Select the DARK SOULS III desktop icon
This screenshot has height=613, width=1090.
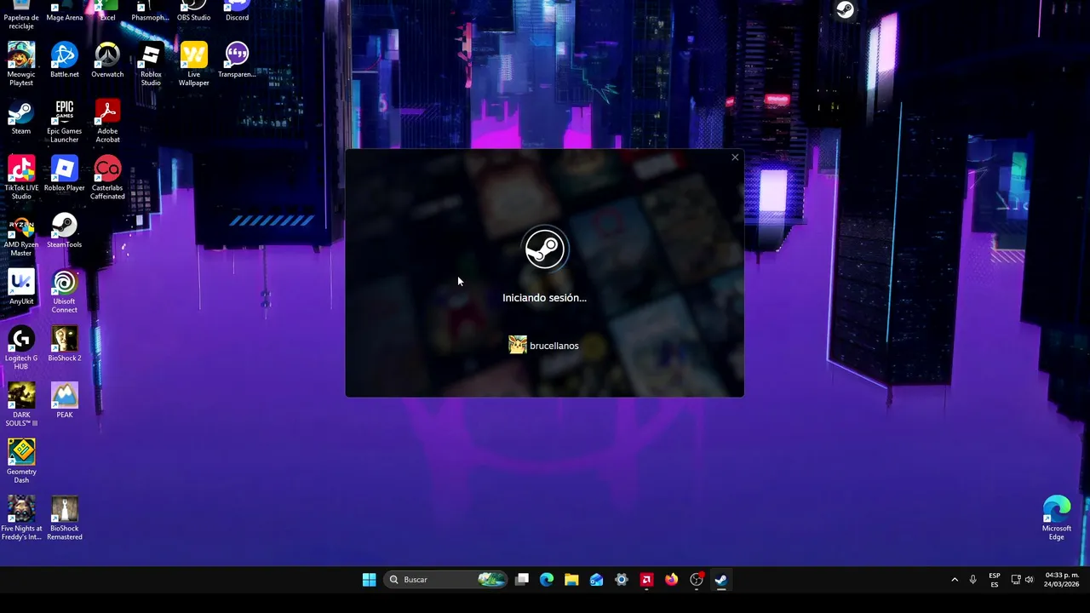(21, 405)
